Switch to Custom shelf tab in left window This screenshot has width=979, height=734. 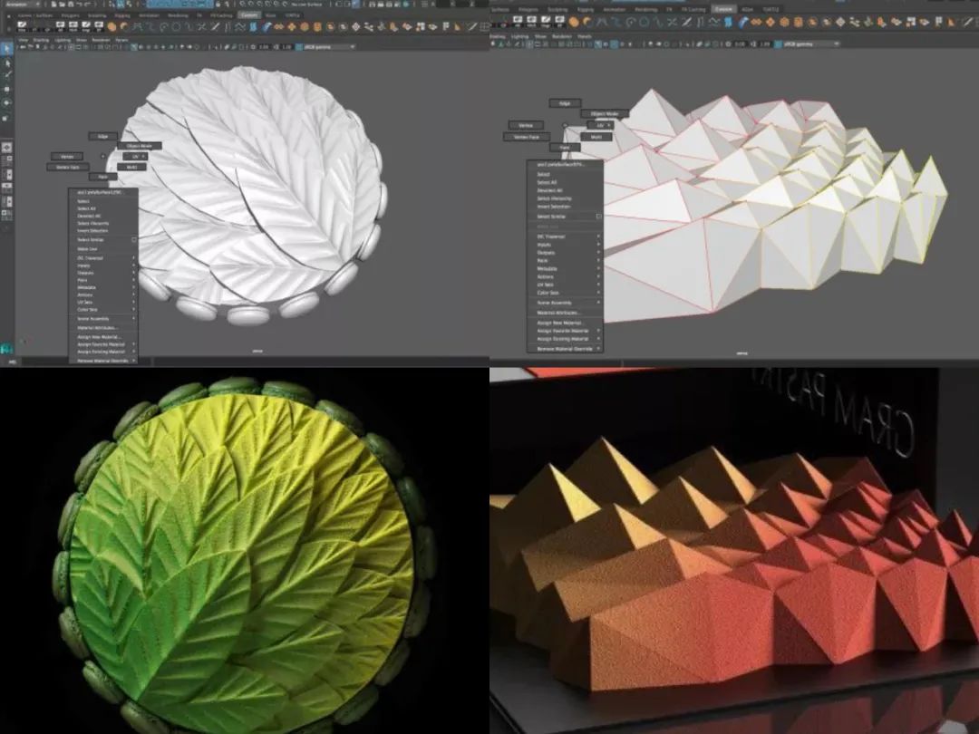248,15
